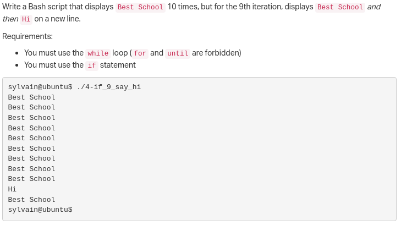This screenshot has width=401, height=225.
Task: Click the "Requirements:" heading text
Action: tap(28, 36)
